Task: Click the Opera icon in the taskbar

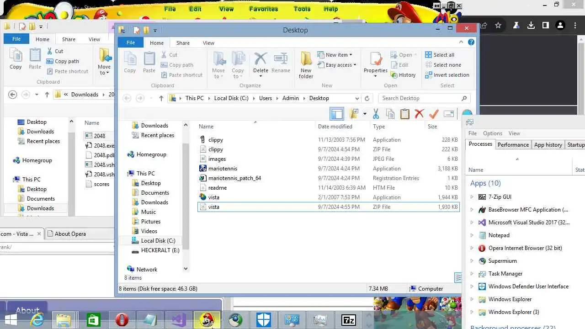Action: coord(122,320)
